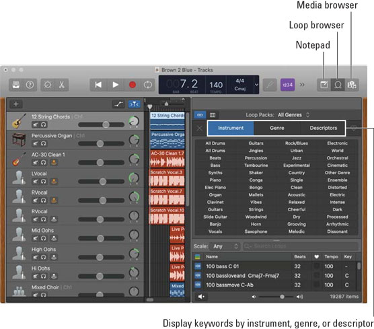Filter loops by Cinematic keyword
374x329 pixels.
[x=337, y=166]
